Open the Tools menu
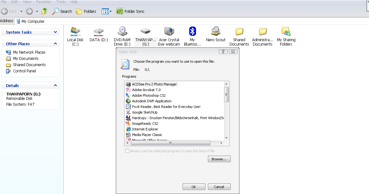 (x=61, y=2)
